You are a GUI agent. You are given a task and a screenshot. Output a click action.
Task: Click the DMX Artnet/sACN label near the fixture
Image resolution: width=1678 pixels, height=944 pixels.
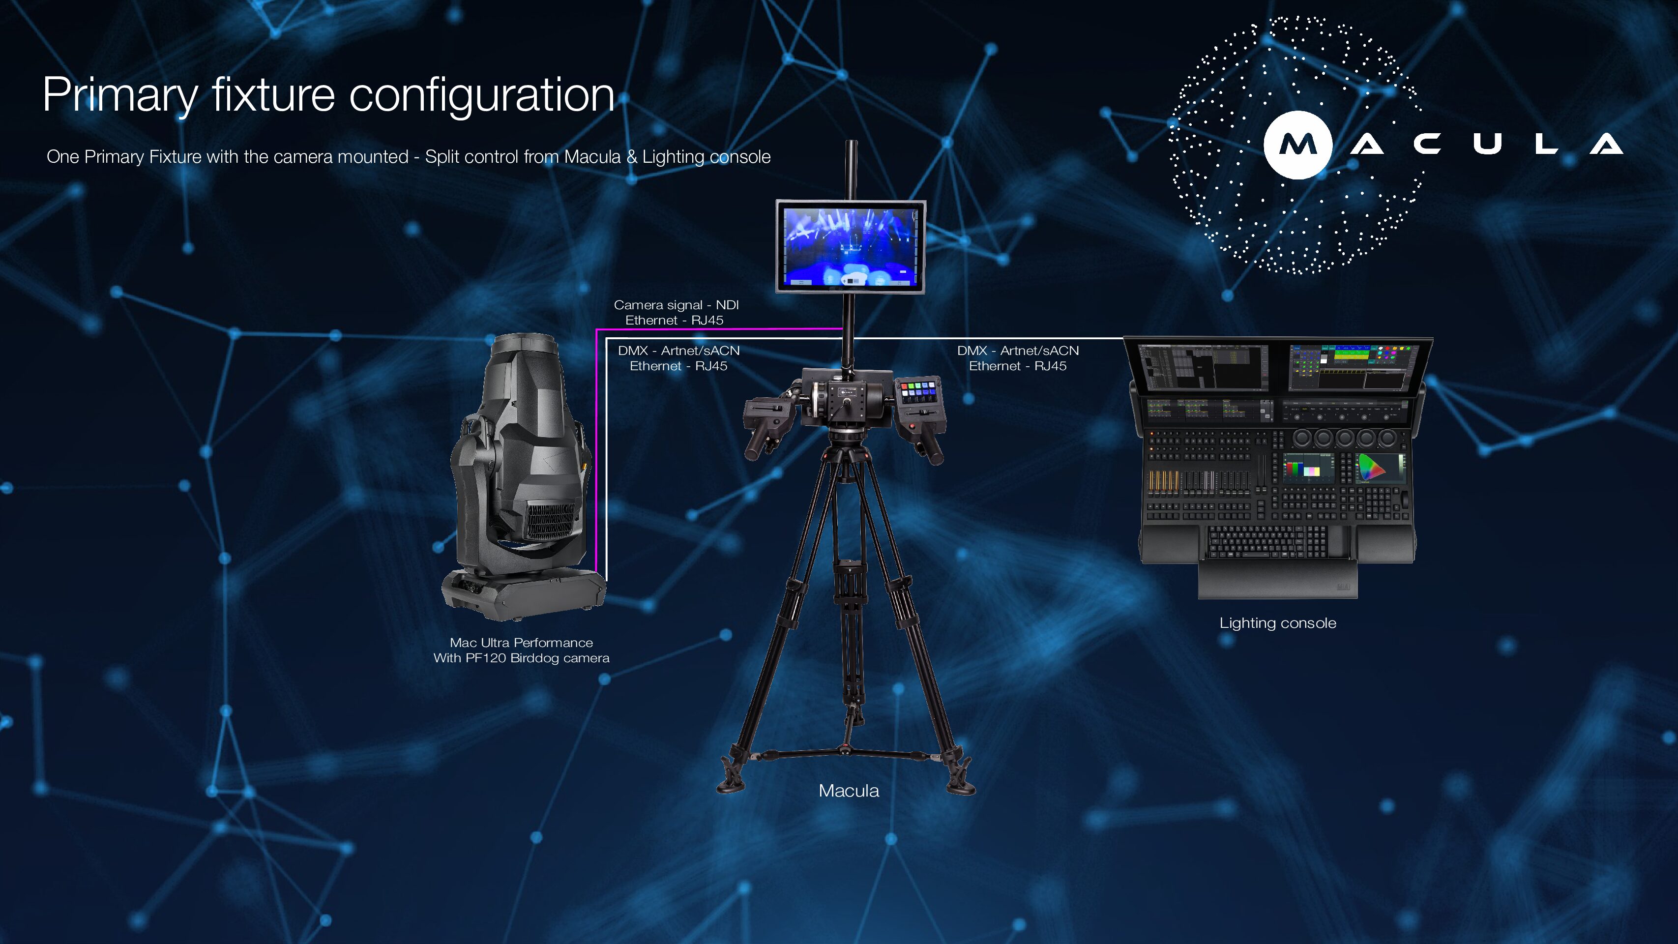(x=679, y=351)
